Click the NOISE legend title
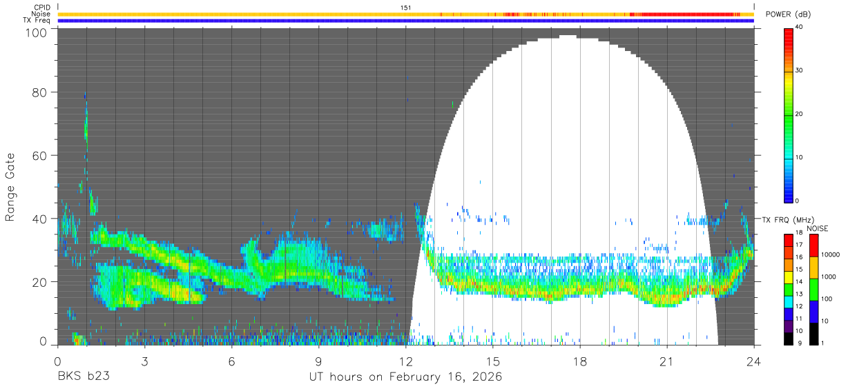The height and width of the screenshot is (391, 848). pos(818,228)
